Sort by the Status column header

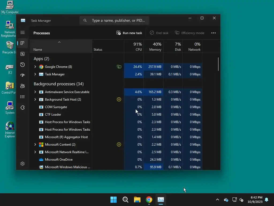coord(108,46)
